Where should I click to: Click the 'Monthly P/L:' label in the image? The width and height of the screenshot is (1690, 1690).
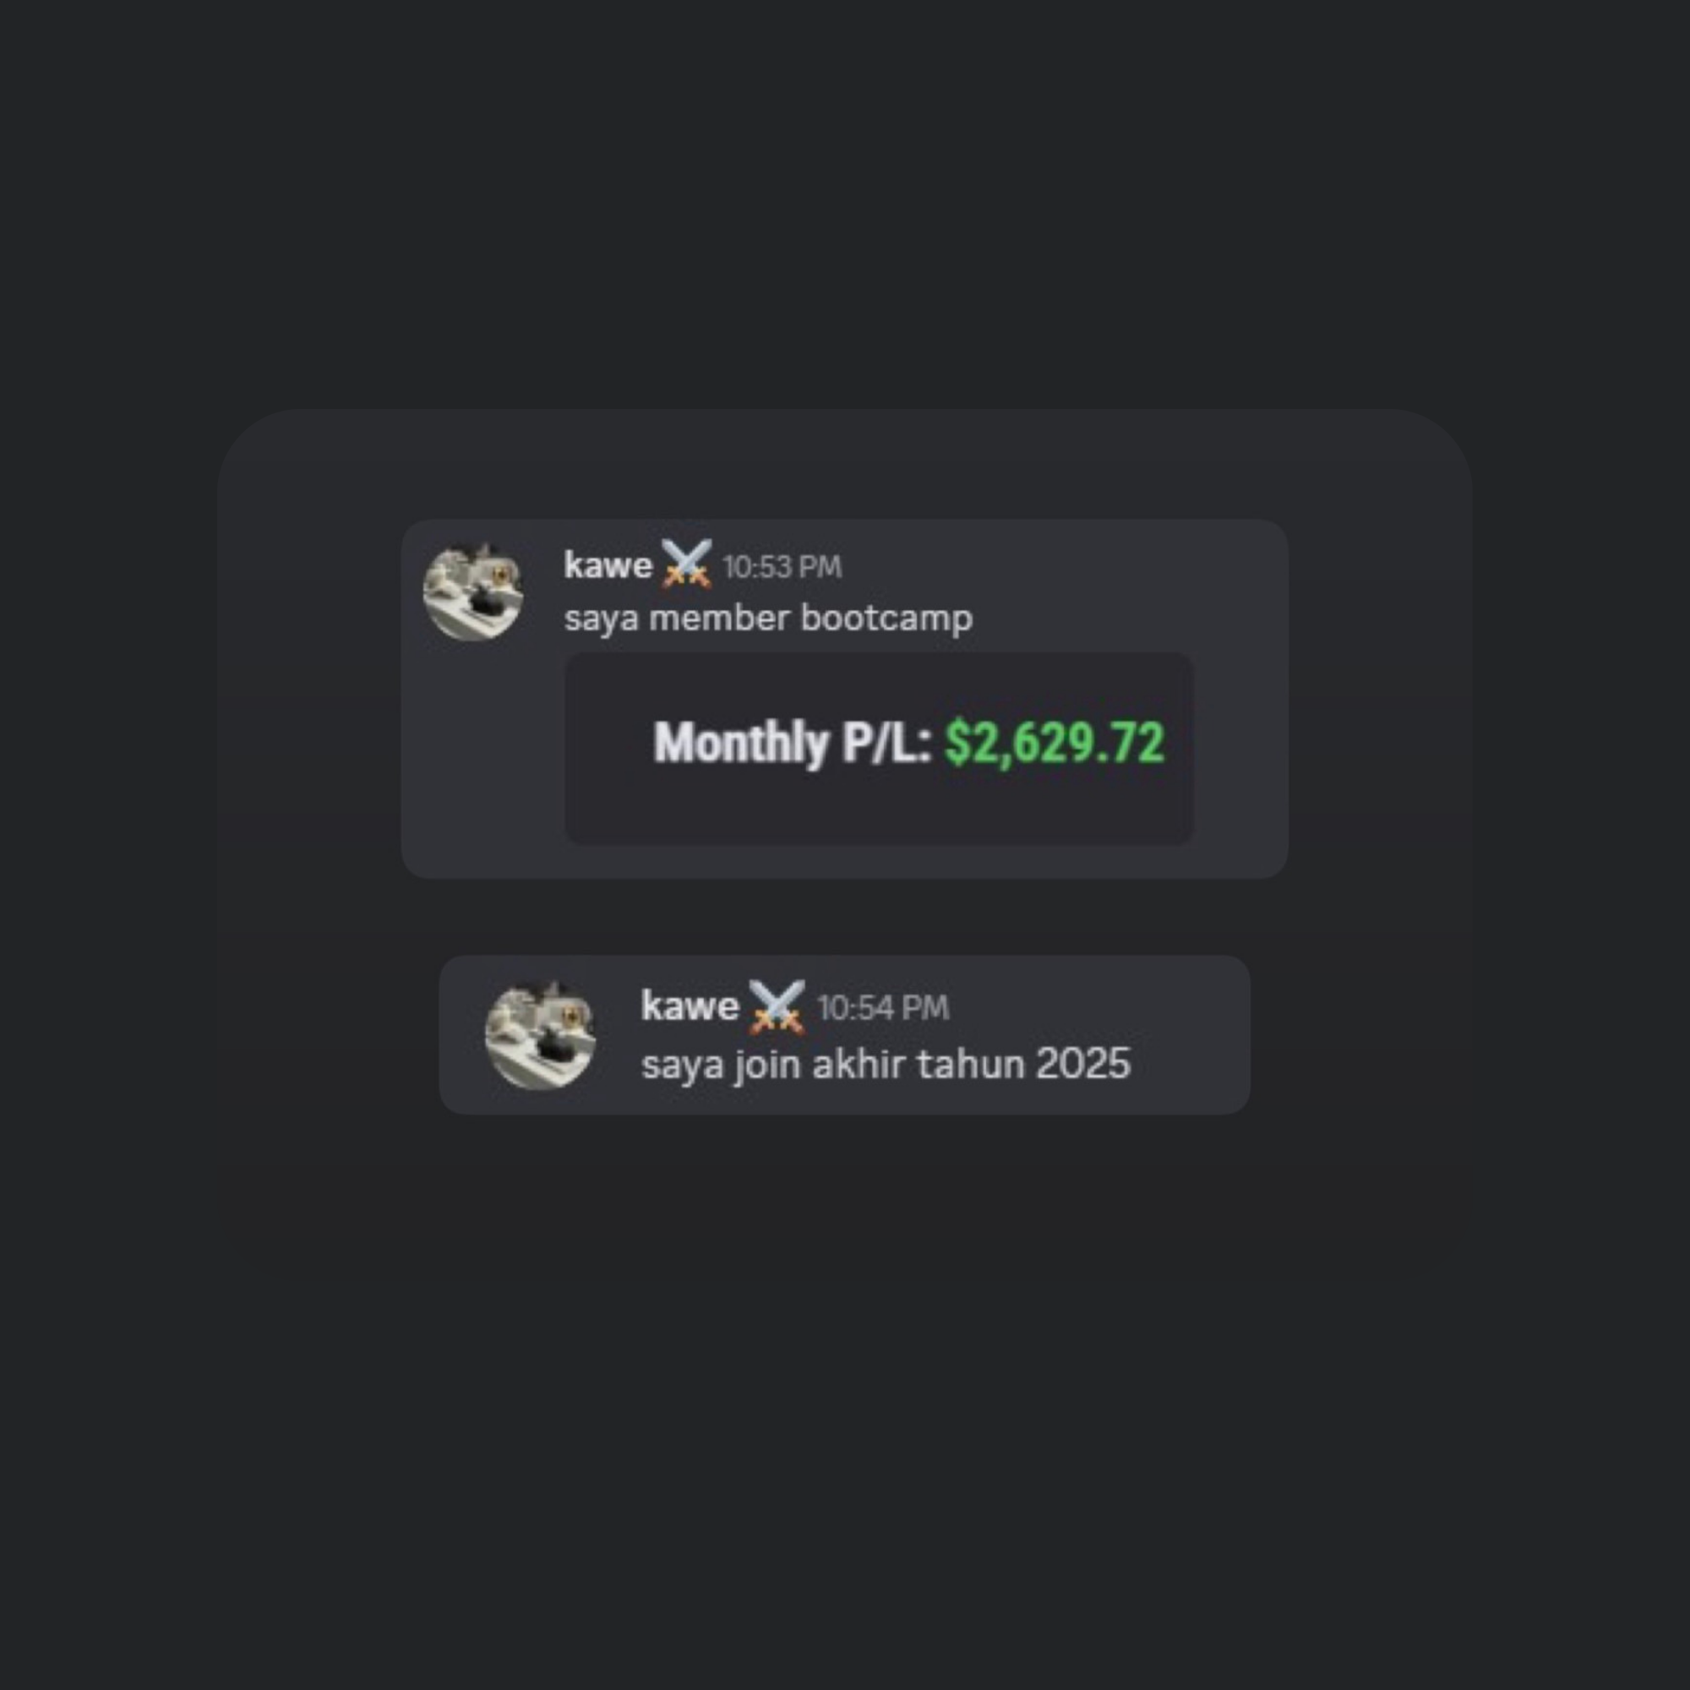(x=793, y=744)
